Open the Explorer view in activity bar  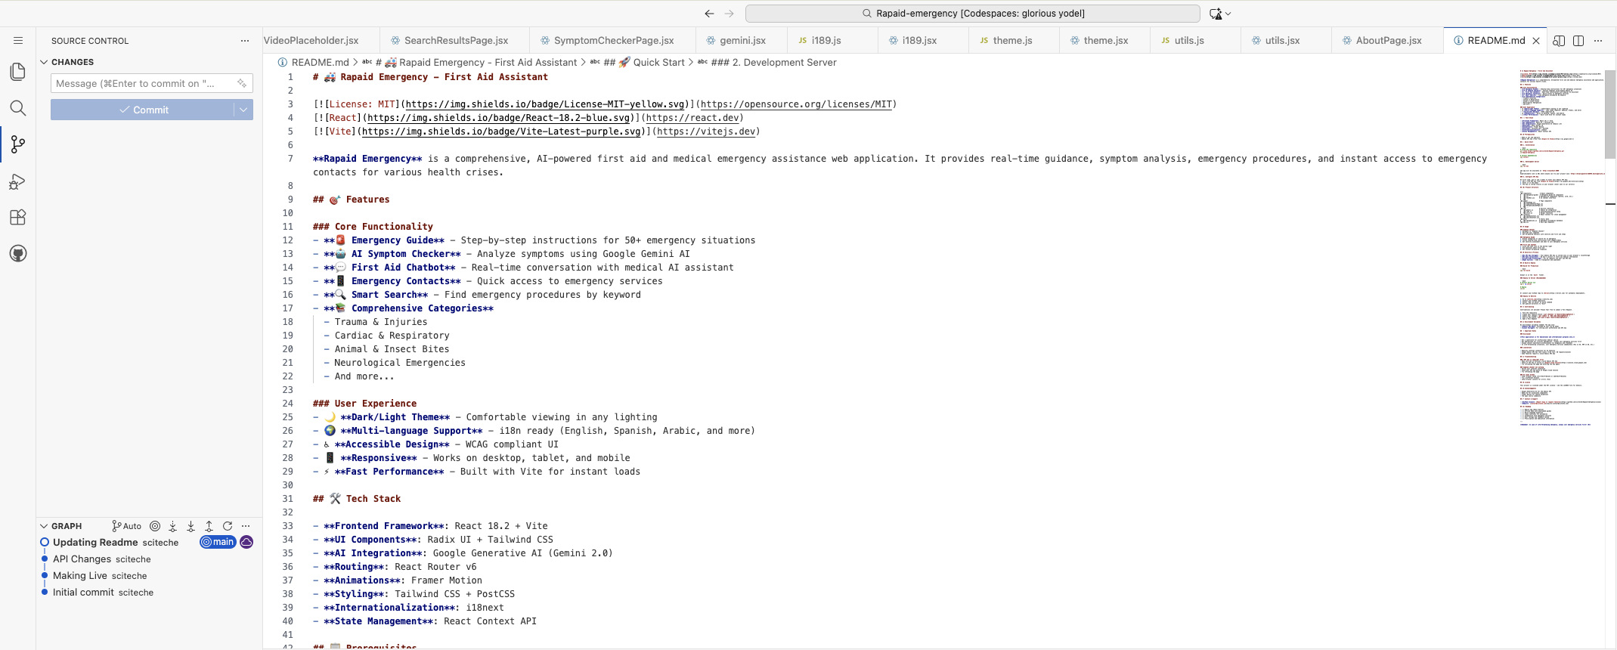pyautogui.click(x=18, y=72)
